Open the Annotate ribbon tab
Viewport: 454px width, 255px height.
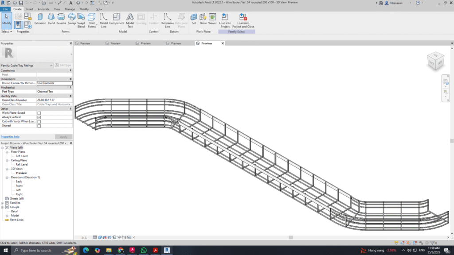click(x=43, y=9)
